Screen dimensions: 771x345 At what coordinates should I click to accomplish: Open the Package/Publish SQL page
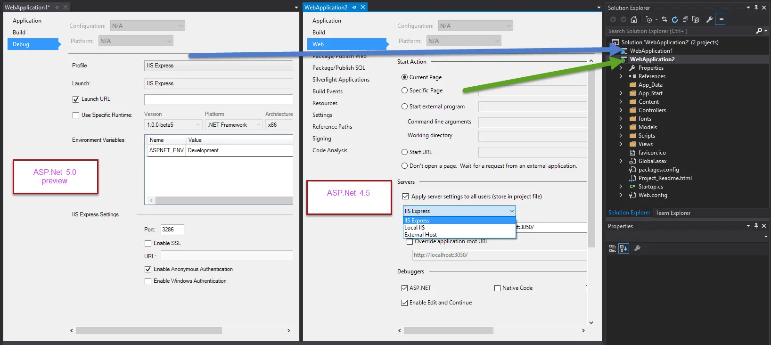(x=339, y=68)
